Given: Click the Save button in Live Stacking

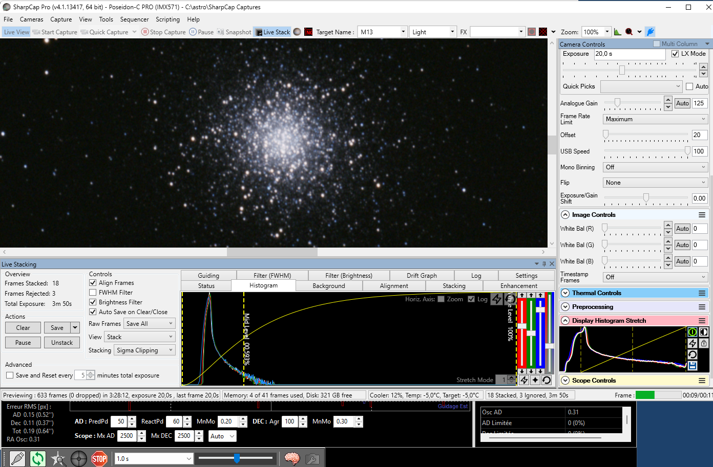Looking at the screenshot, I should [x=57, y=327].
